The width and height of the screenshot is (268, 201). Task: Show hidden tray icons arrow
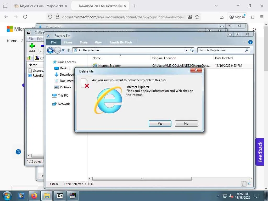coord(218,196)
